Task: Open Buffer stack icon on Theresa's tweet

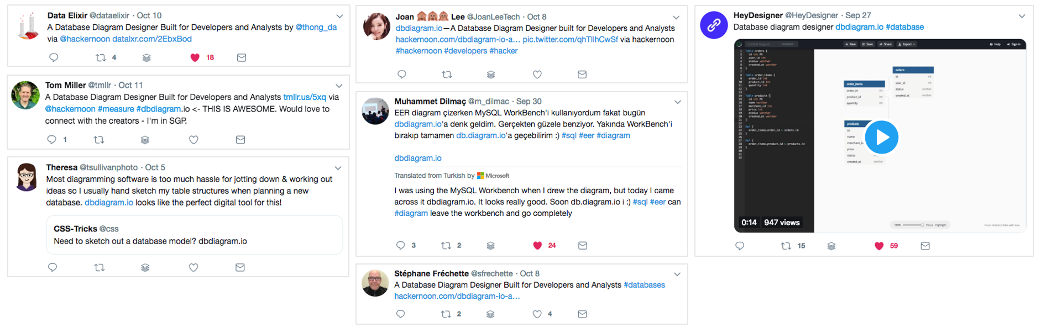Action: click(145, 267)
